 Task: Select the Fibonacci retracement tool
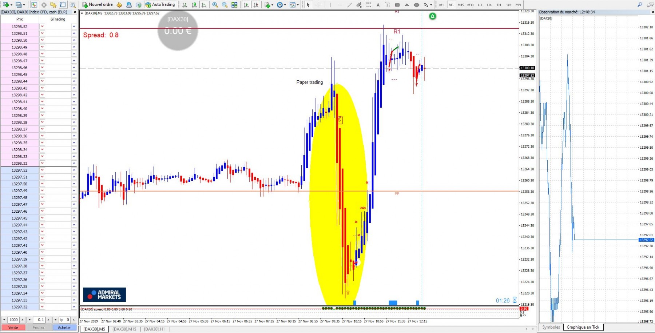tap(369, 5)
